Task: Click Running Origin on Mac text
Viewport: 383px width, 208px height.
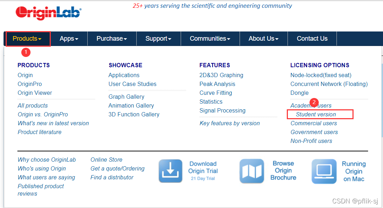Action: point(354,171)
